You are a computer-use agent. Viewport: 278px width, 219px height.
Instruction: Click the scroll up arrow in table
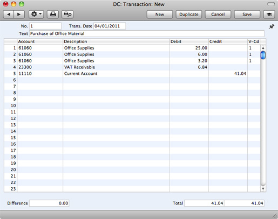click(x=263, y=48)
